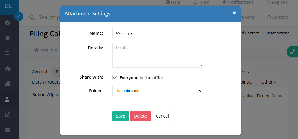Click the green expand arrows button
The width and height of the screenshot is (298, 139).
click(293, 52)
